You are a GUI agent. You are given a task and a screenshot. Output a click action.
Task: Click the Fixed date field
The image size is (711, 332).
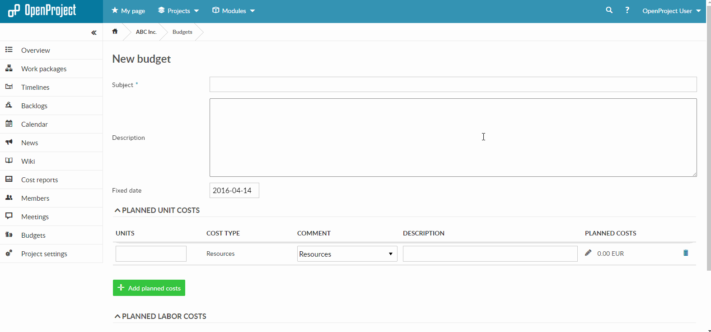coord(234,190)
